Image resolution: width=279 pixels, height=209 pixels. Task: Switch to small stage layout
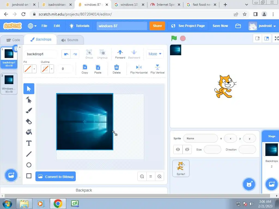click(257, 38)
